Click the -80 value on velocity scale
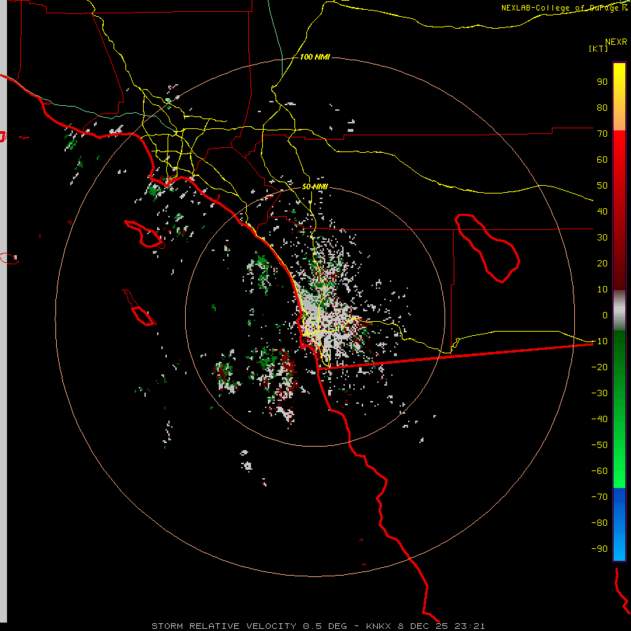Image resolution: width=631 pixels, height=631 pixels. 599,523
